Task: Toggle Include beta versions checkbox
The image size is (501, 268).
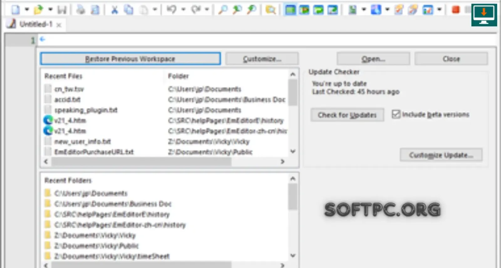Action: pyautogui.click(x=396, y=114)
